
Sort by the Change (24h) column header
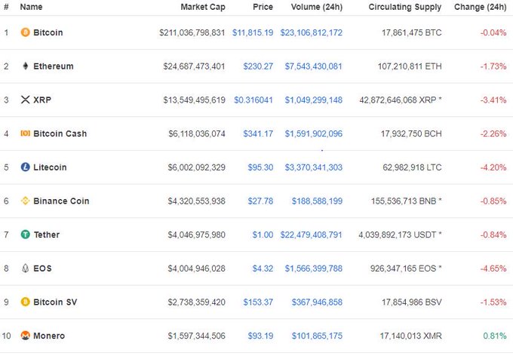pyautogui.click(x=481, y=7)
